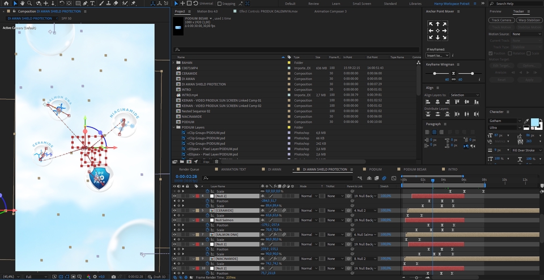This screenshot has width=544, height=280.
Task: Open the Align Layers to Selection dropdown
Action: pyautogui.click(x=465, y=95)
